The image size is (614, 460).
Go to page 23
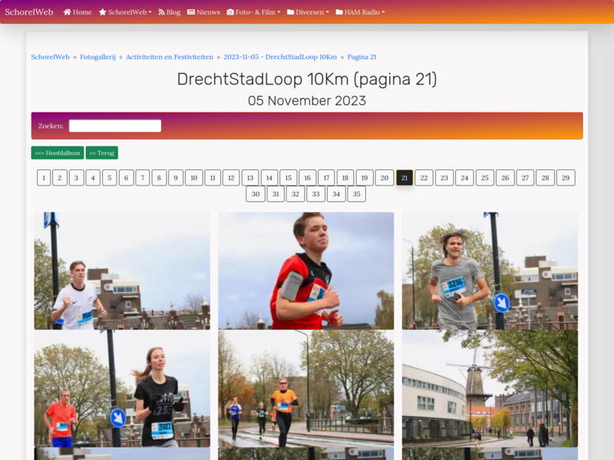444,178
